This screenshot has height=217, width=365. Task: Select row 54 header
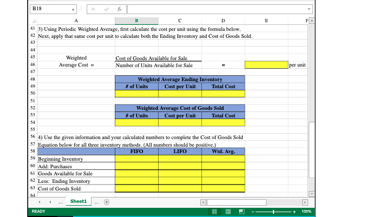point(32,122)
